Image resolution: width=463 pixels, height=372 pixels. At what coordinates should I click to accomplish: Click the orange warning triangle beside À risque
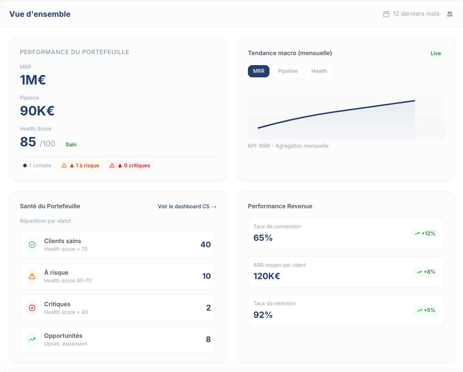[x=32, y=276]
